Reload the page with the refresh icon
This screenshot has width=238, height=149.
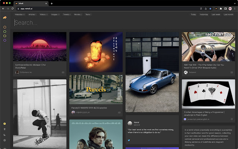(13, 9)
